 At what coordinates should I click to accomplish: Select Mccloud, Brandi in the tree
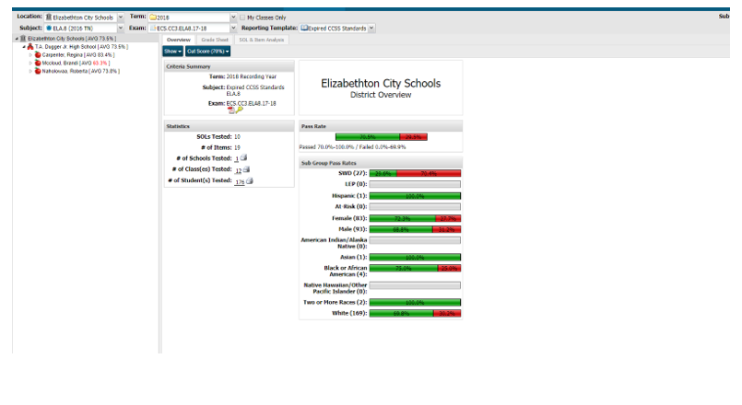pos(76,63)
